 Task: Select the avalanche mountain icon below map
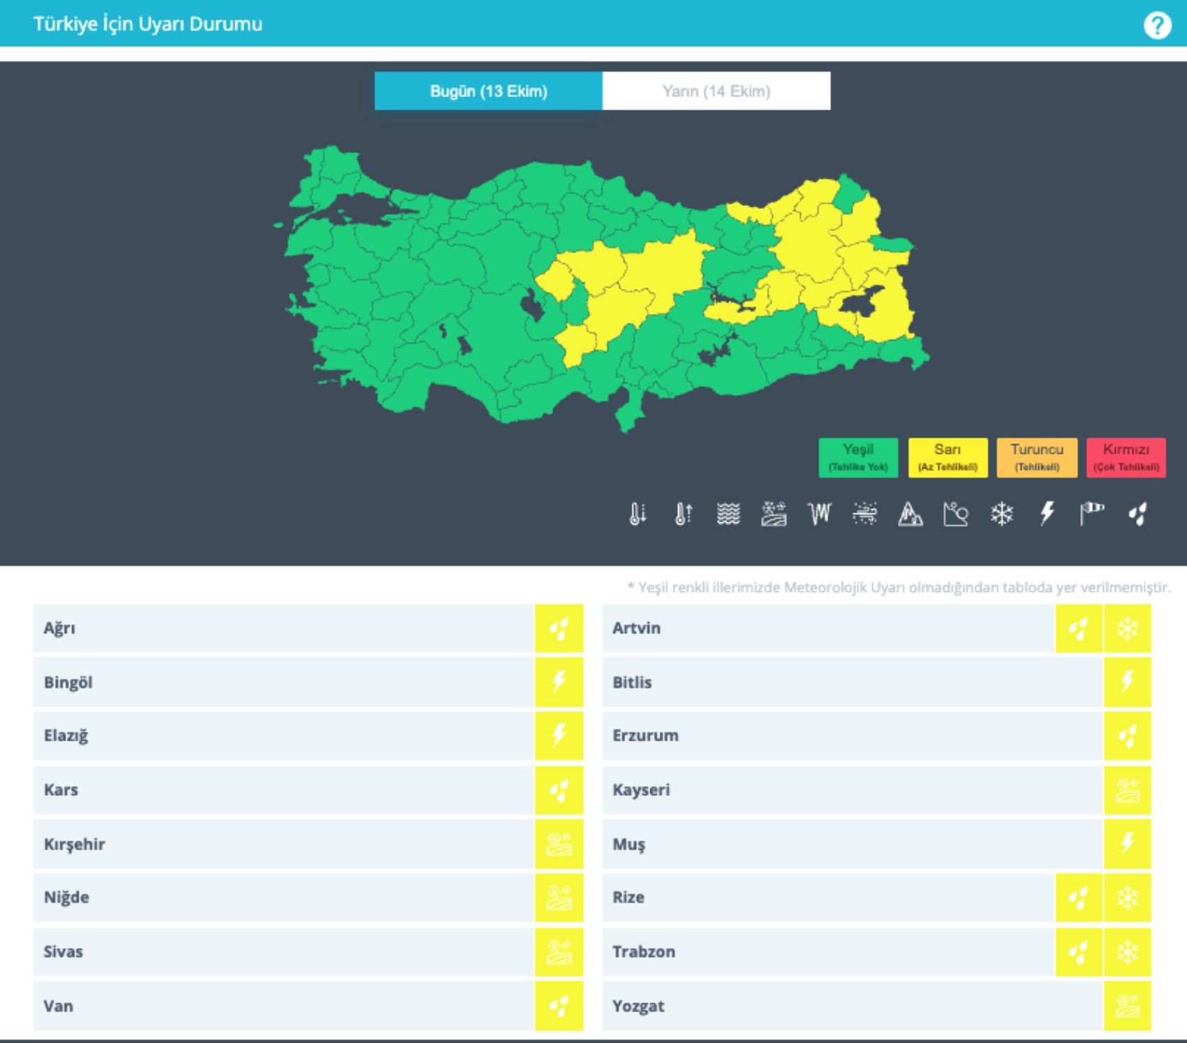910,514
